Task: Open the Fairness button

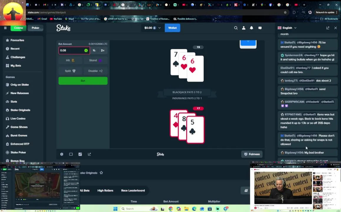Action: click(252, 154)
